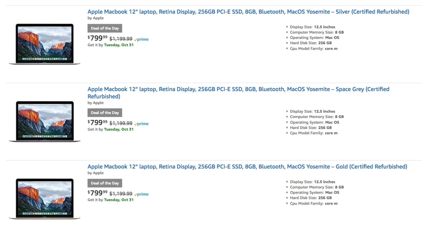Click Deal of the Day badge on Silver
The height and width of the screenshot is (226, 430).
coord(105,28)
